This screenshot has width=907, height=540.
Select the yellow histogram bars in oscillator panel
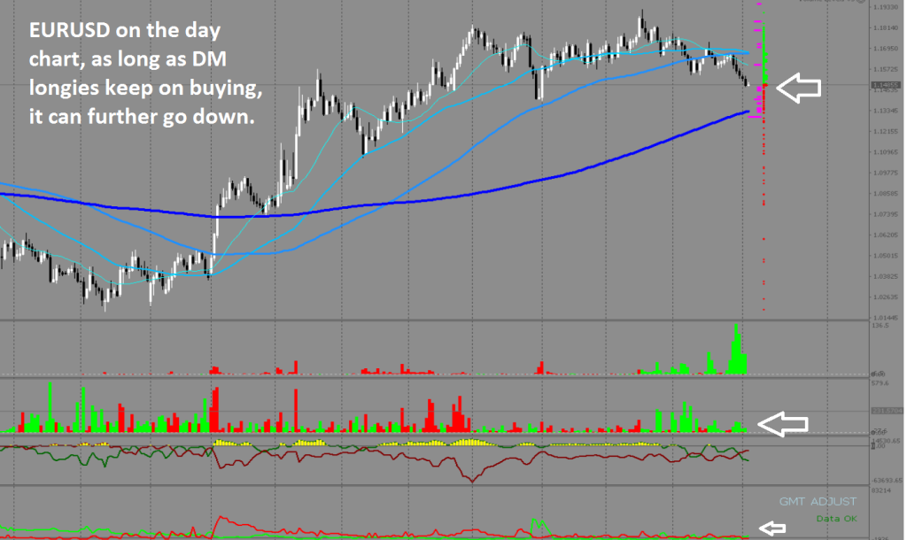tap(469, 442)
